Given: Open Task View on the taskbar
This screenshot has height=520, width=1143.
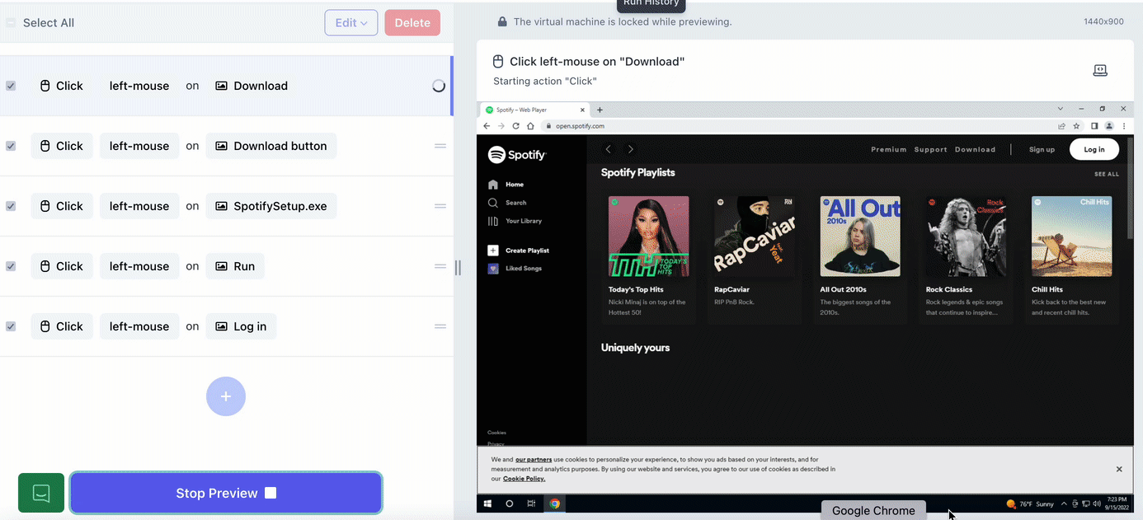Looking at the screenshot, I should (531, 504).
